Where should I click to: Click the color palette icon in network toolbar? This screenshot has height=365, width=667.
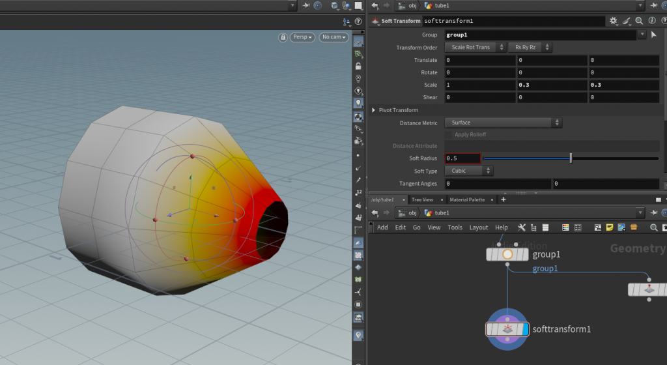click(565, 227)
